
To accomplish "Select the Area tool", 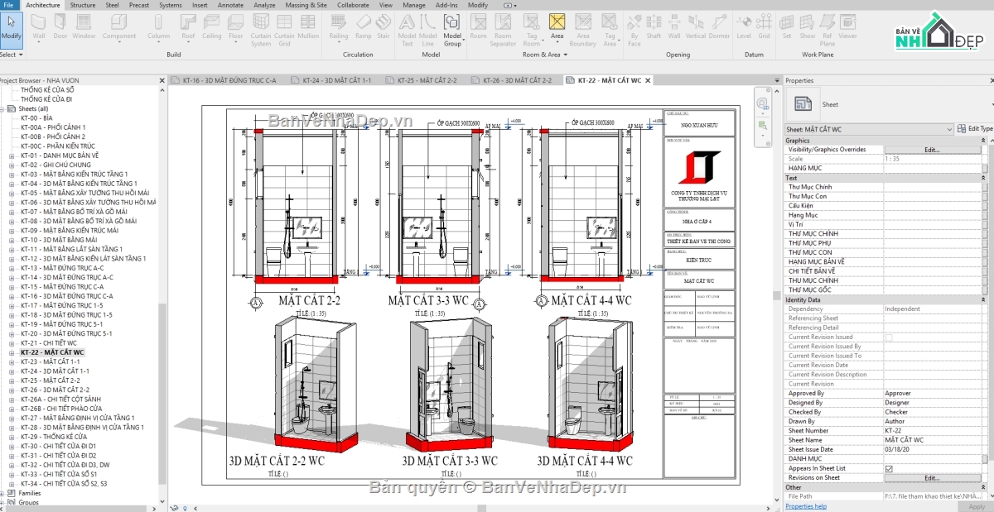I will (557, 29).
